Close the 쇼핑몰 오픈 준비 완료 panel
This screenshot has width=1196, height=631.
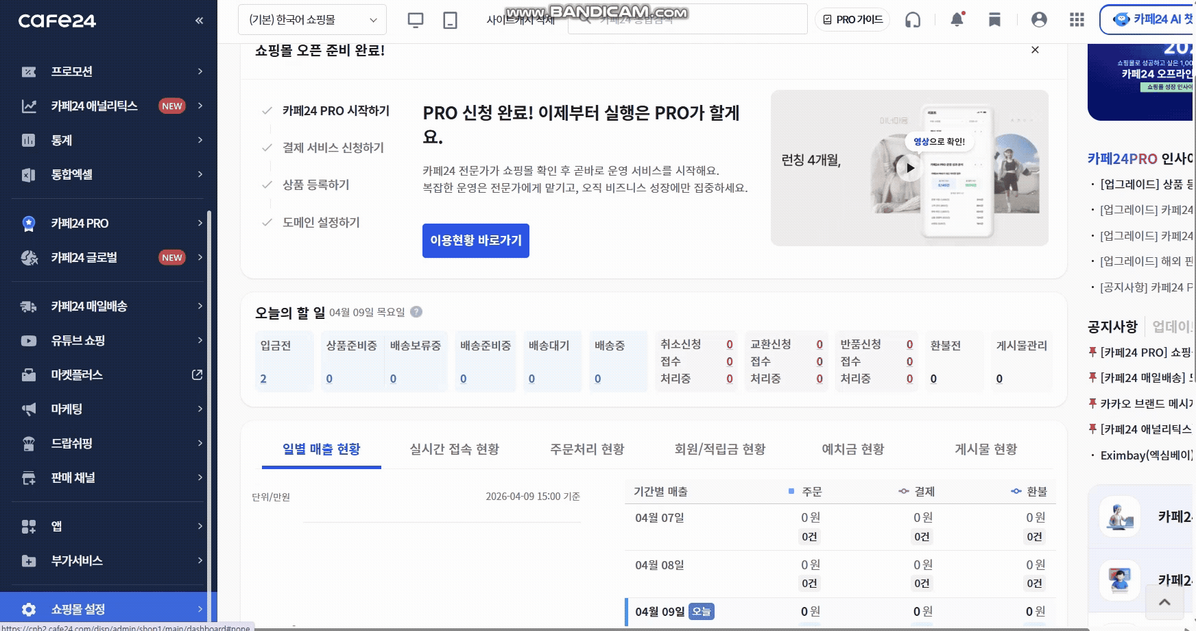[1036, 50]
